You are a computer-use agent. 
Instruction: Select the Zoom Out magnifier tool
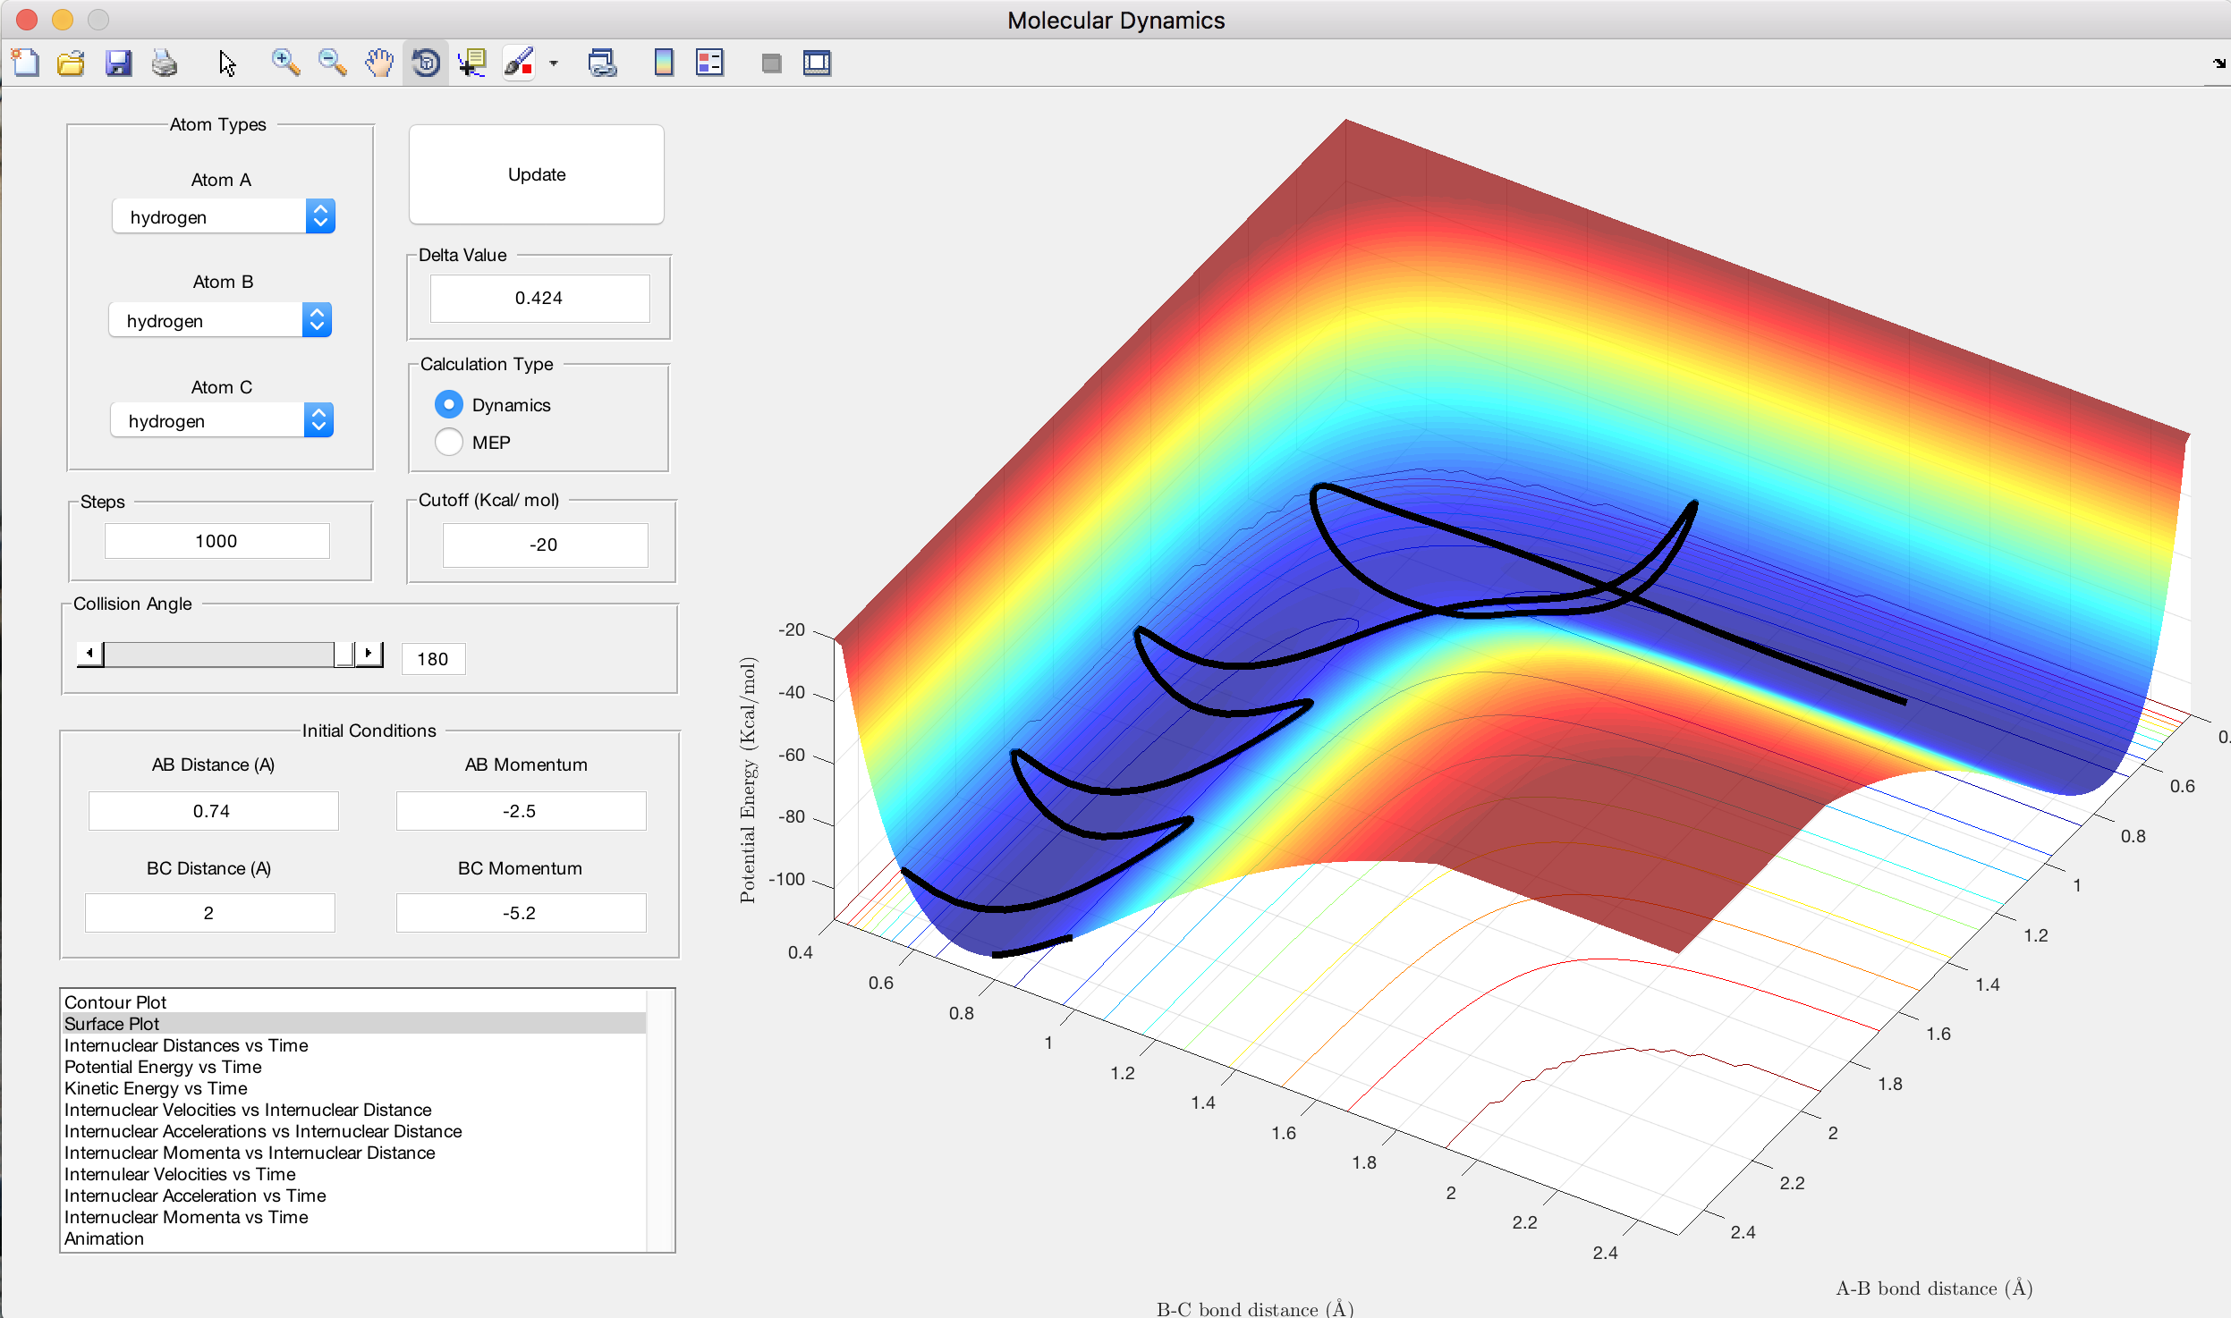(x=332, y=63)
